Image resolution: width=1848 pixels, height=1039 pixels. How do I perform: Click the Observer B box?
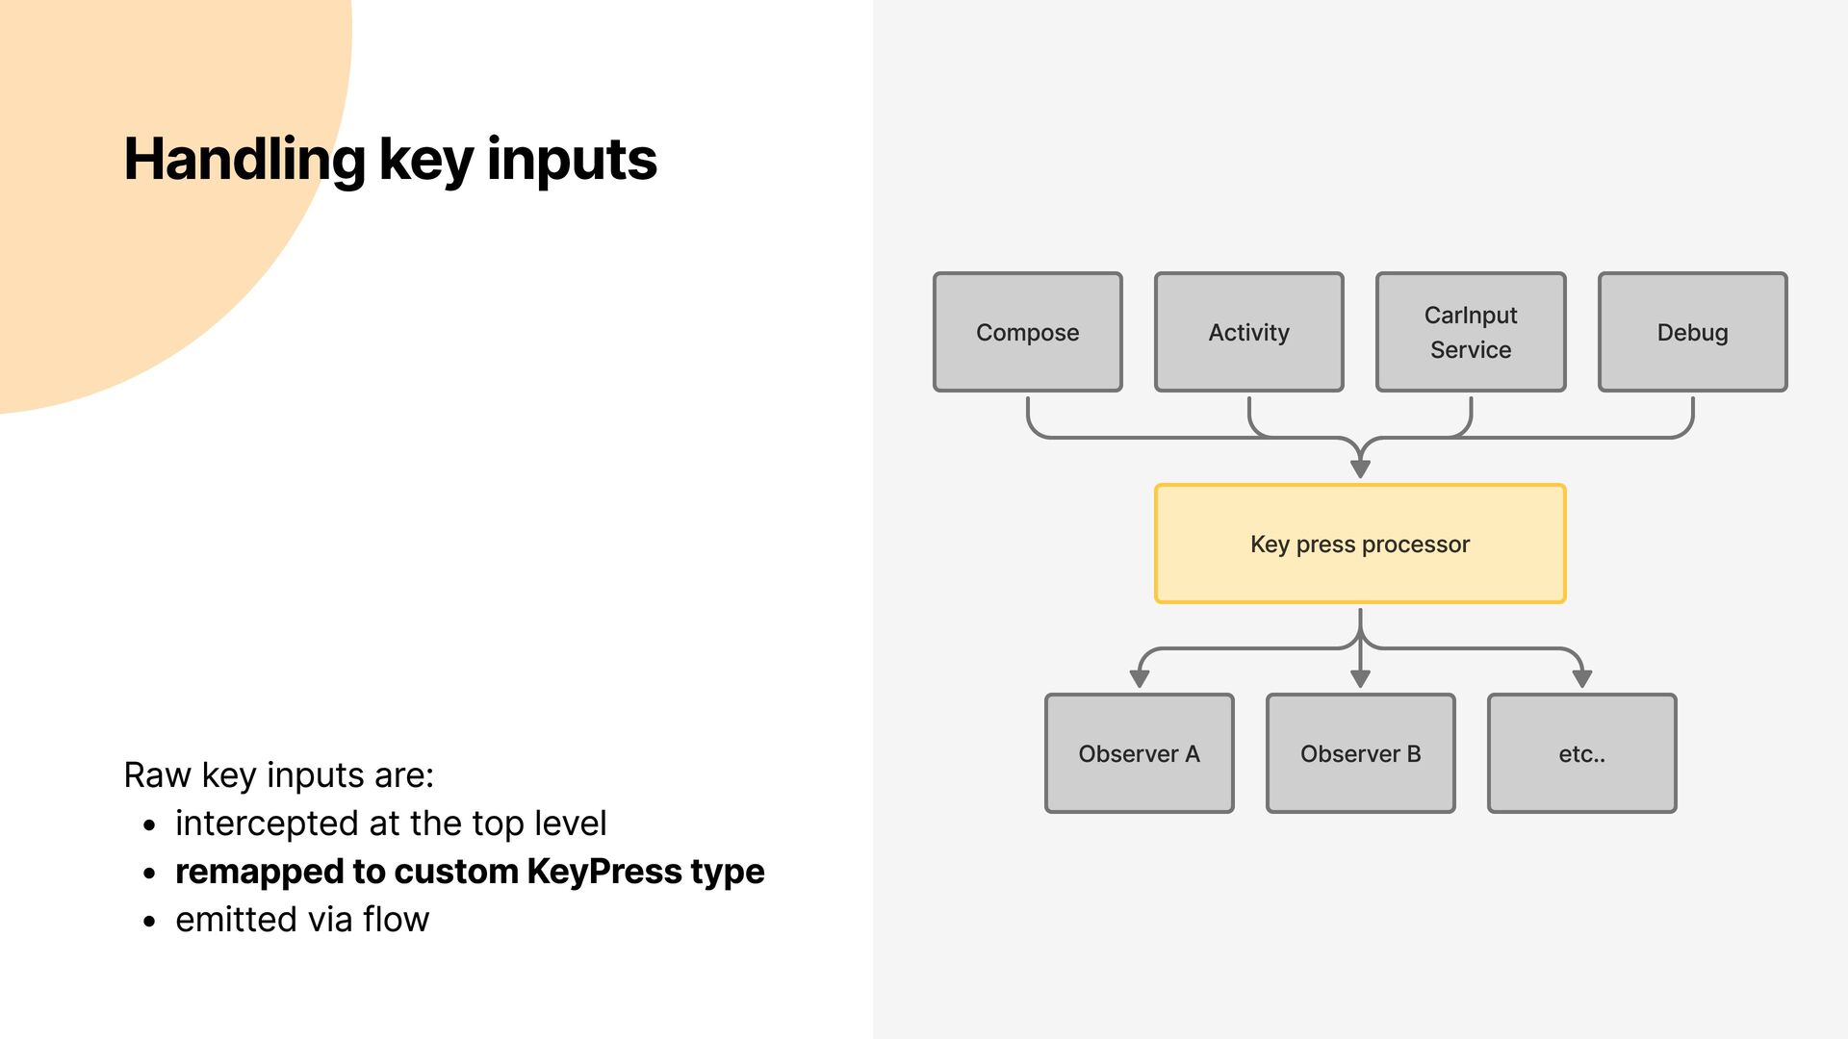coord(1360,753)
